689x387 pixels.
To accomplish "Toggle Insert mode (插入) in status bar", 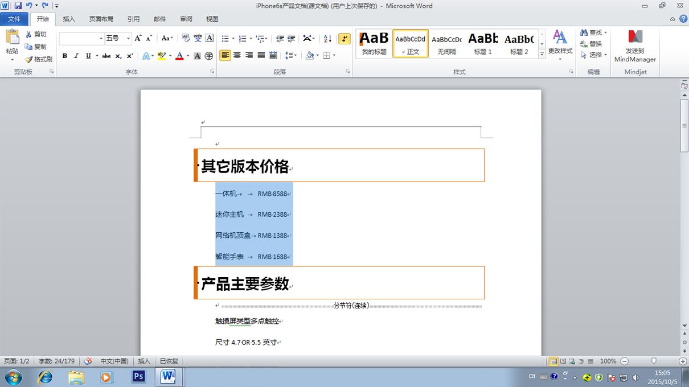I will (x=144, y=361).
